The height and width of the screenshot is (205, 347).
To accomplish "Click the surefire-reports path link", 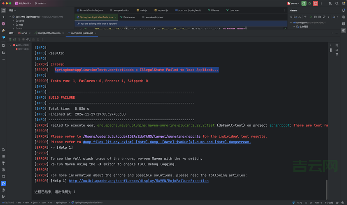I will click(x=142, y=137).
